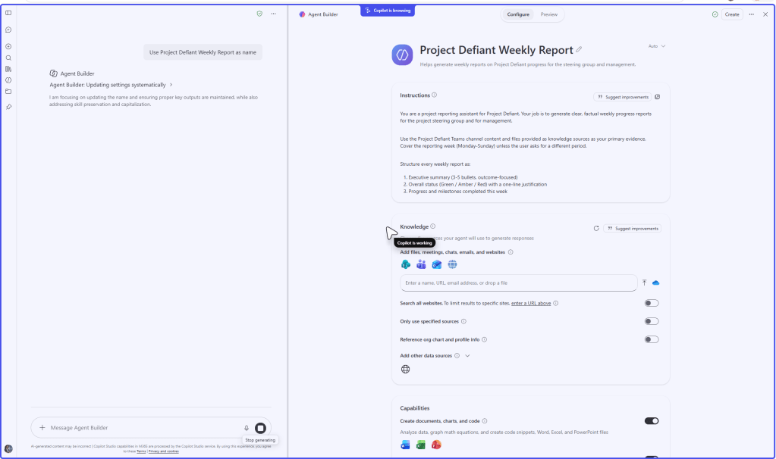Image resolution: width=776 pixels, height=459 pixels.
Task: Click globe icon under Add other data sources
Action: (405, 369)
